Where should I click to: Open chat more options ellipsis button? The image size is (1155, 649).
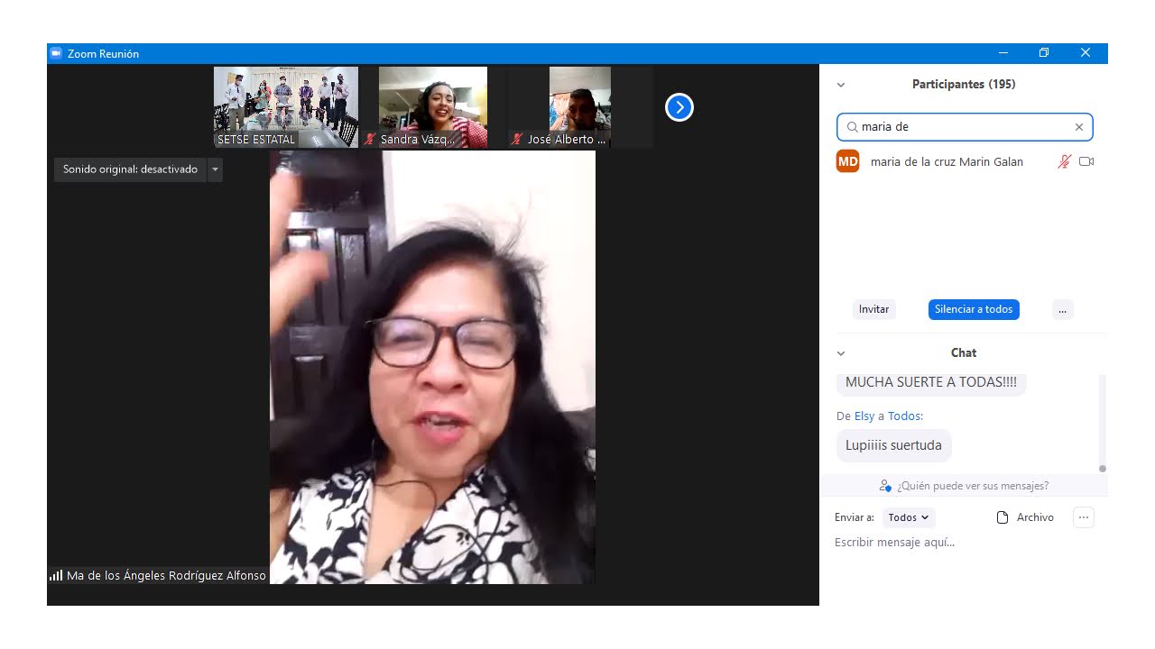(x=1084, y=517)
